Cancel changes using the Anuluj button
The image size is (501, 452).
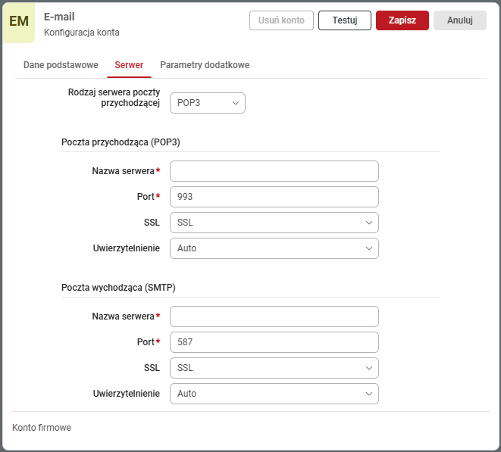click(459, 20)
